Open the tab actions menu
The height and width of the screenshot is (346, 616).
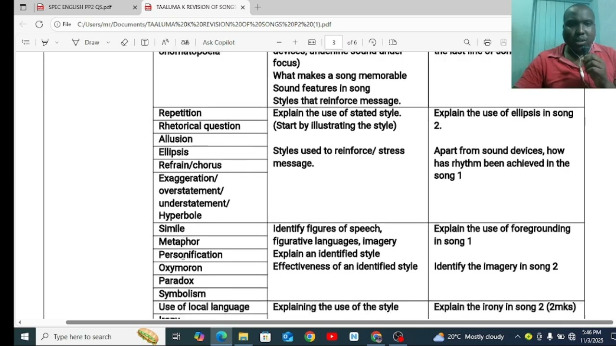click(x=23, y=7)
